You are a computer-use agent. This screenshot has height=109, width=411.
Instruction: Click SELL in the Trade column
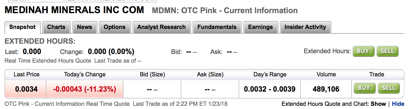(389, 88)
